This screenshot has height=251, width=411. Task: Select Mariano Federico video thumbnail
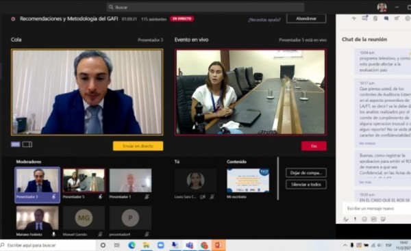[x=37, y=217]
